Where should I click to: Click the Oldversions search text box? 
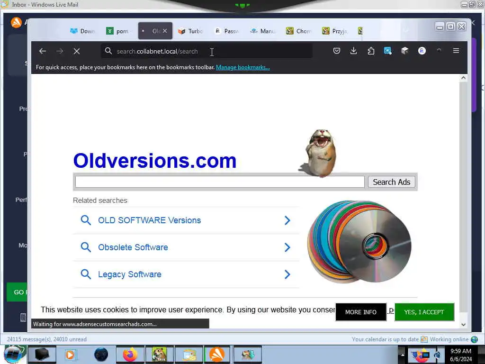[220, 182]
